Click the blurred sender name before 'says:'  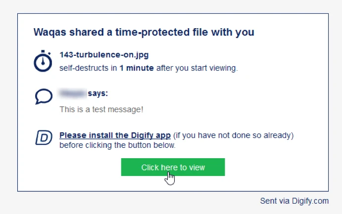pyautogui.click(x=72, y=93)
